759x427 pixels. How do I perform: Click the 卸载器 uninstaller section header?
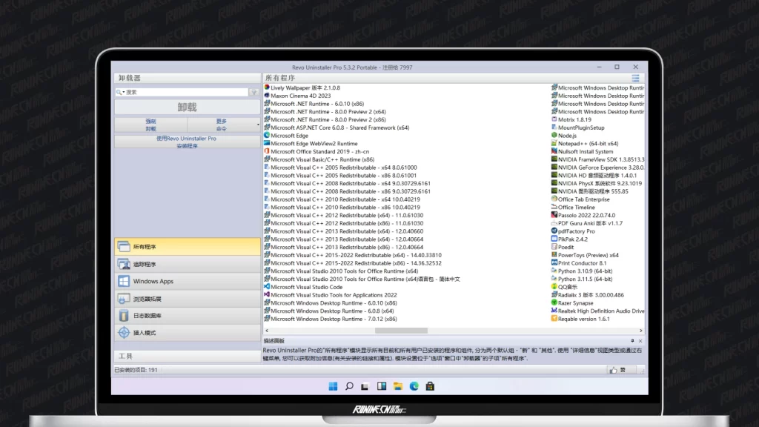tap(130, 78)
